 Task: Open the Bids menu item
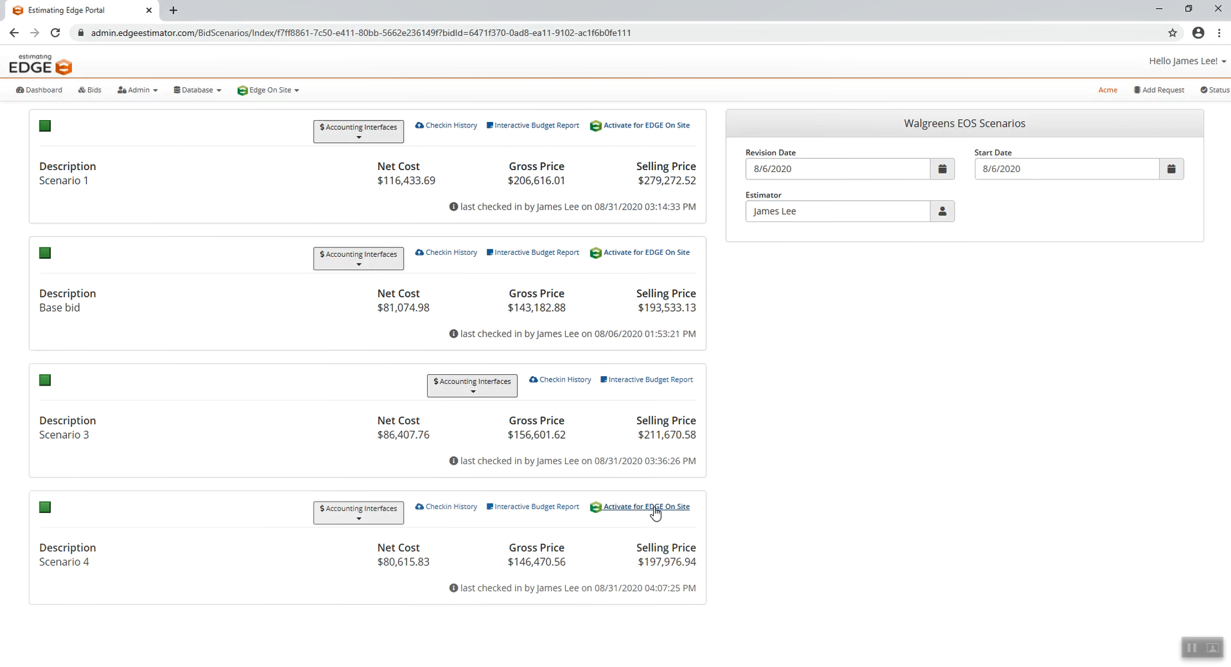click(90, 90)
